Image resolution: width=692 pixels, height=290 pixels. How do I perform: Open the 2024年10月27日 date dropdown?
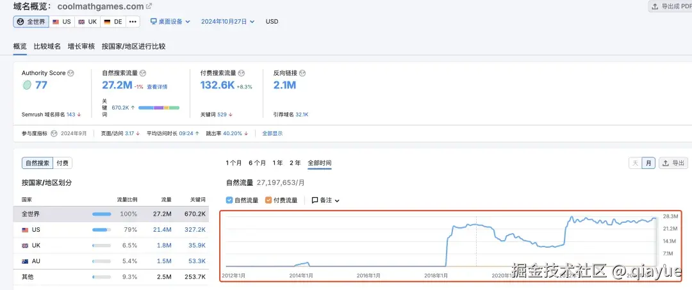tap(227, 21)
